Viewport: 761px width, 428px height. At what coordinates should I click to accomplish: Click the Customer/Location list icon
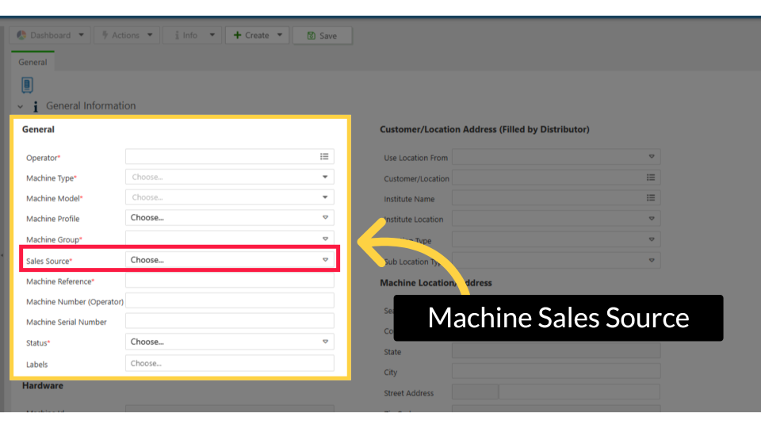[651, 178]
